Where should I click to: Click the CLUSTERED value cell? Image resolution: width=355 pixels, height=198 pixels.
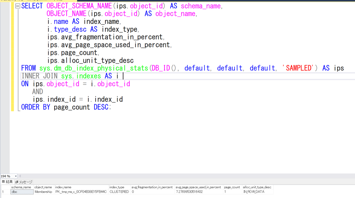[119, 192]
